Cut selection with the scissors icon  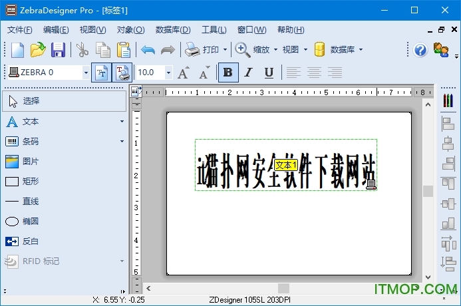82,50
